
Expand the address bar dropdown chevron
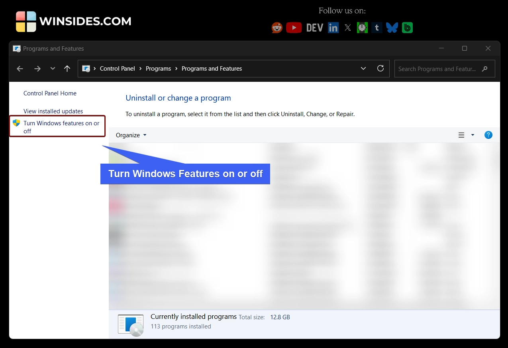pos(363,68)
